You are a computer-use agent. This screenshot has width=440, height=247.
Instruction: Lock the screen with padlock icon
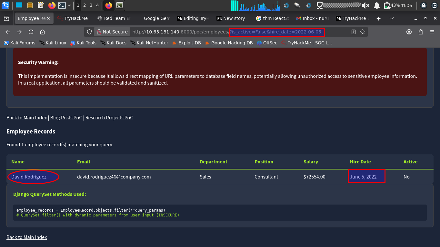(x=424, y=5)
